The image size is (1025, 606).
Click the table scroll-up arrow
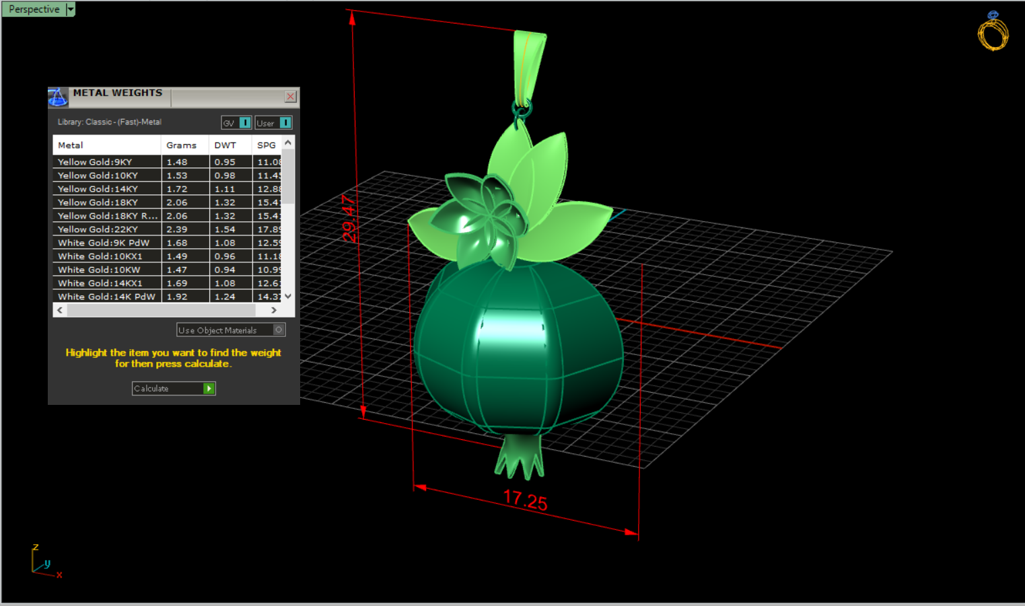coord(288,143)
